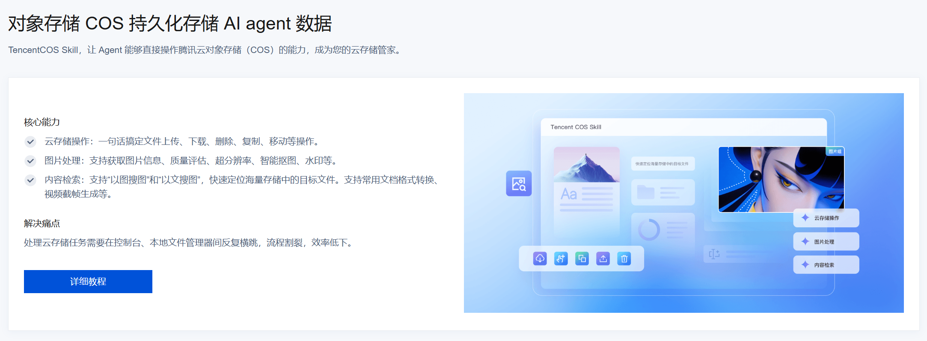Click the 快速定位海量存储中的目标文件 search bubble
This screenshot has height=341, width=927.
pos(663,164)
